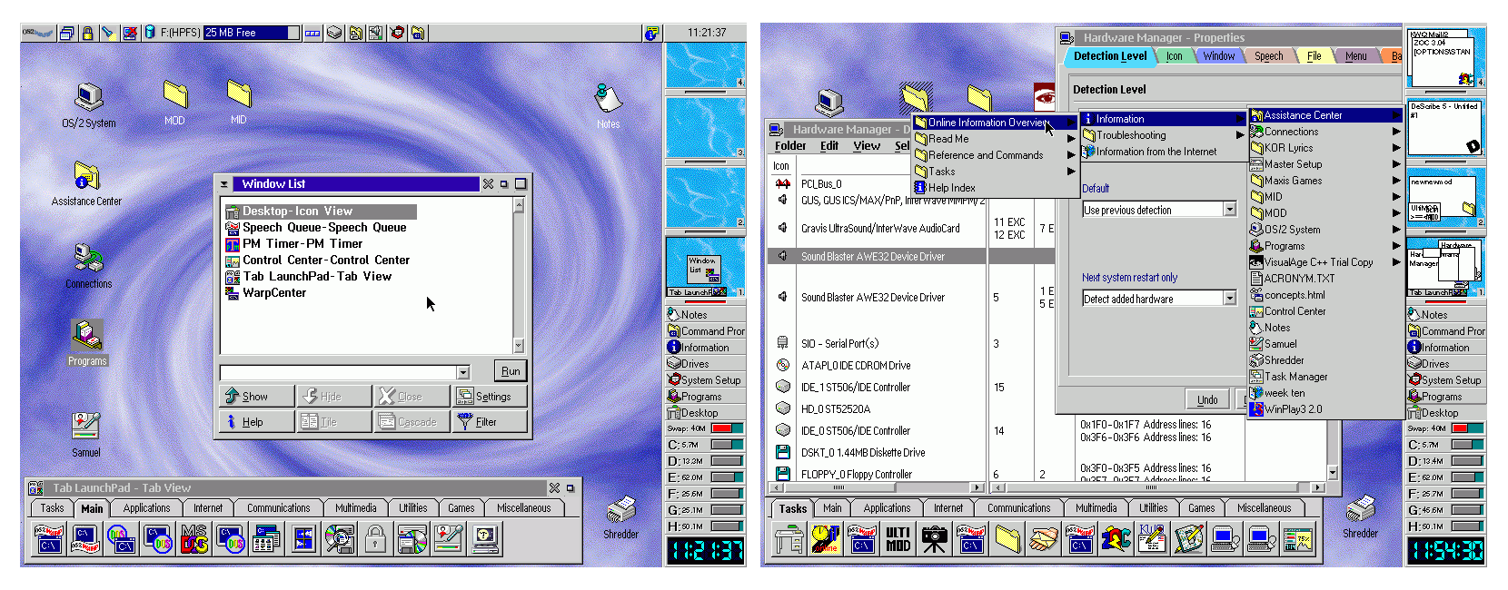Click the Window List scrollbar down arrow
The width and height of the screenshot is (1508, 590).
point(519,345)
